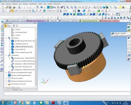Open Google Chrome from the taskbar
The width and height of the screenshot is (131, 105).
22,103
